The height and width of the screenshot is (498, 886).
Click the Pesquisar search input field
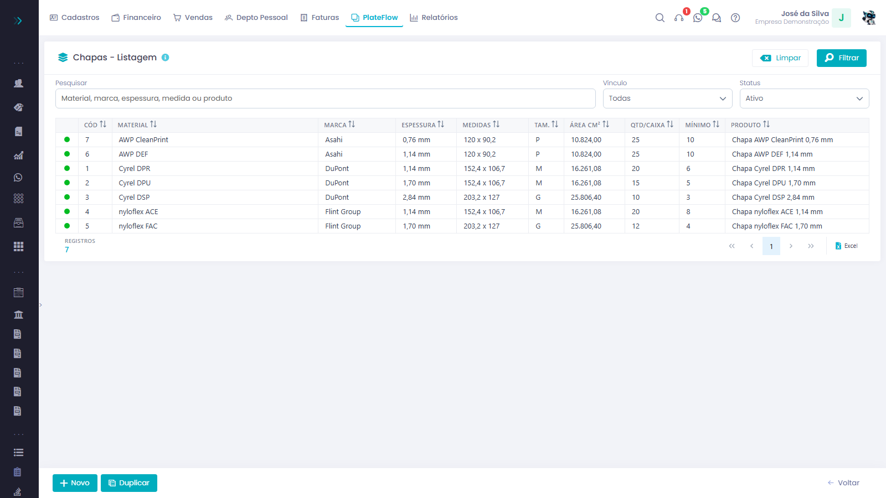[326, 98]
